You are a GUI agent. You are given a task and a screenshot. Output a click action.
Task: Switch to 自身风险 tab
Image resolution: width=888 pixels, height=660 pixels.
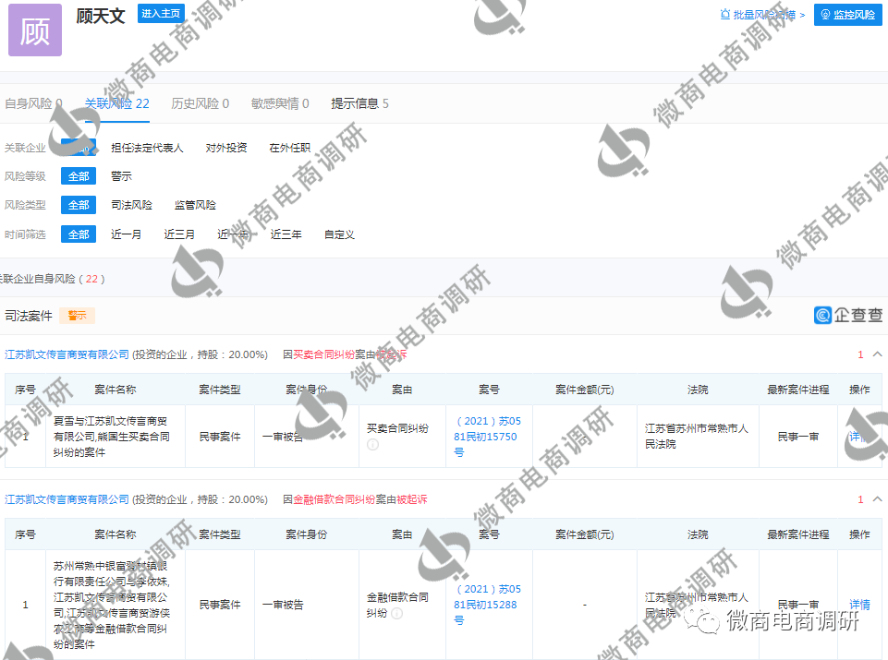pos(33,103)
